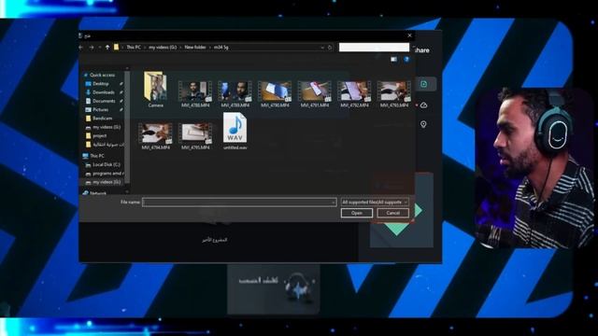Screen dimensions: 598x336
Task: Open the Help question mark icon
Action: click(406, 60)
